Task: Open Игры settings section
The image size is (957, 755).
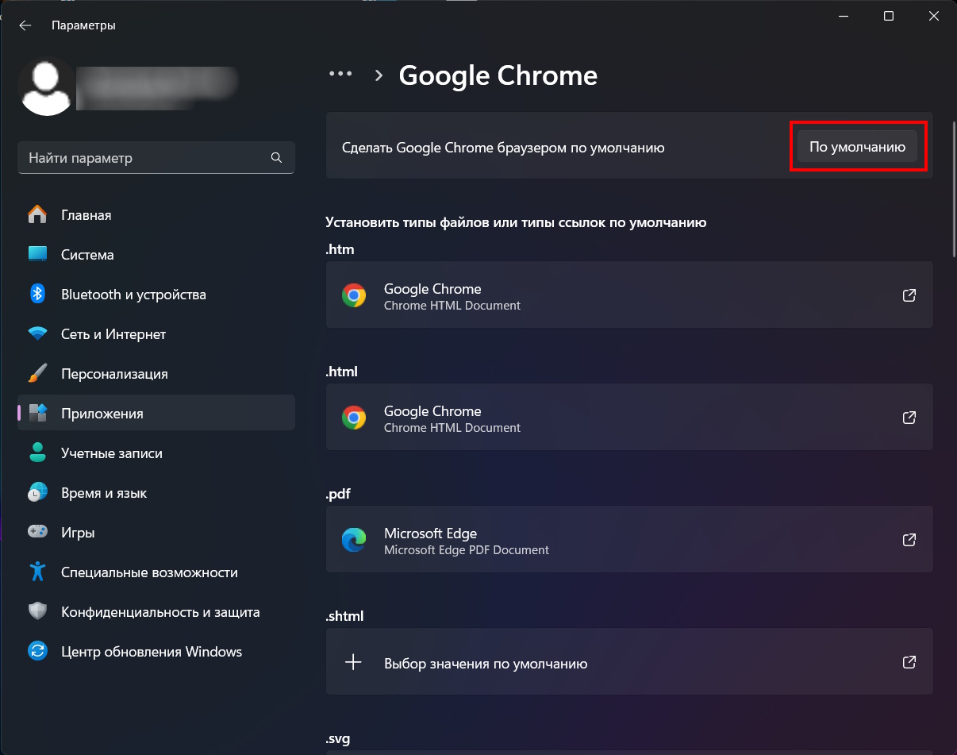Action: click(x=156, y=533)
